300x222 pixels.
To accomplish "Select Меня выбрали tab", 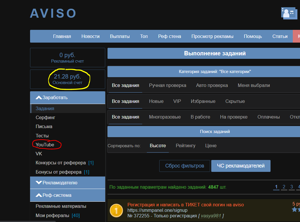I will pyautogui.click(x=254, y=85).
